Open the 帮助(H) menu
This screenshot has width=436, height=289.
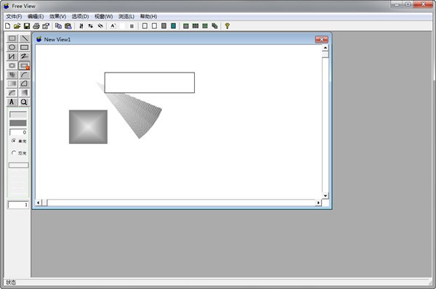click(148, 17)
